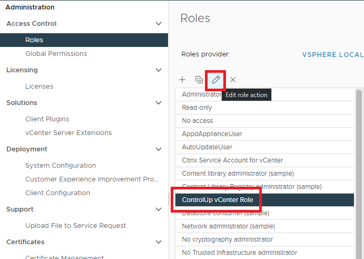
Task: Click the clone role icon
Action: point(199,80)
